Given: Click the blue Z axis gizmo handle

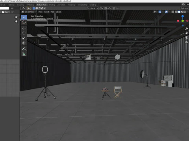Looking at the screenshot, I should tap(183, 16).
